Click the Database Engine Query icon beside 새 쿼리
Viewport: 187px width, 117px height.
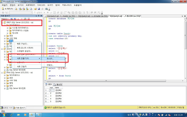(x=16, y=9)
